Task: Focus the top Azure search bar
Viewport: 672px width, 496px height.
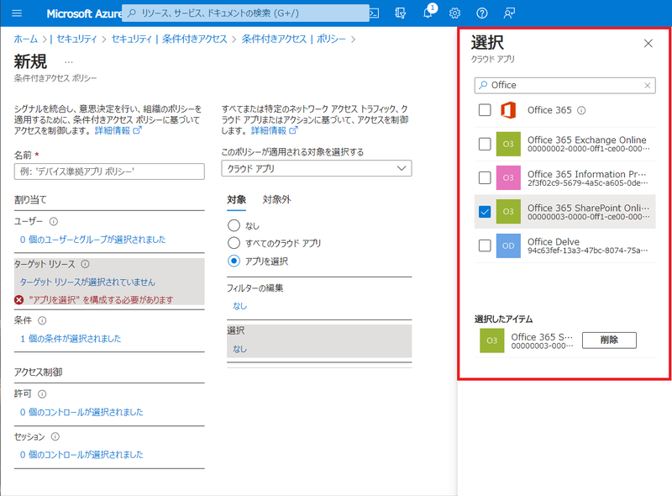Action: (x=245, y=13)
